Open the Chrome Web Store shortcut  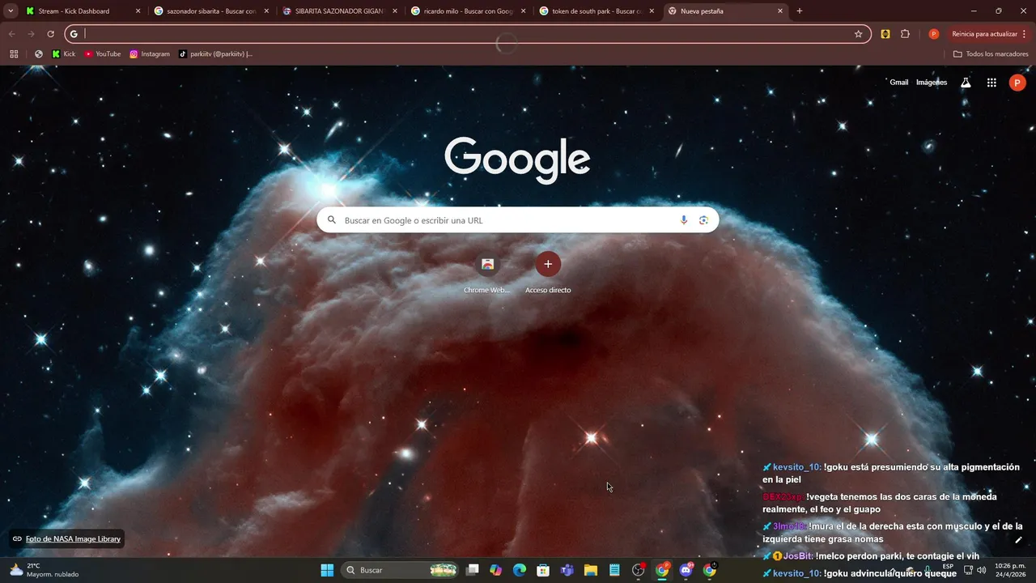click(x=487, y=273)
